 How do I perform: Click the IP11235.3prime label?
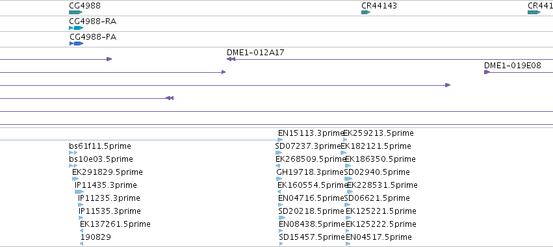109,198
